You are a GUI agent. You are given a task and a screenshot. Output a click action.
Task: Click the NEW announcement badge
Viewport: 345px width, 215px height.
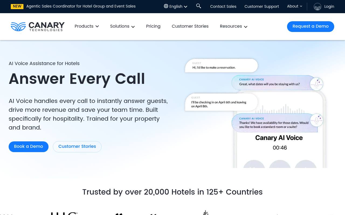(x=17, y=6)
